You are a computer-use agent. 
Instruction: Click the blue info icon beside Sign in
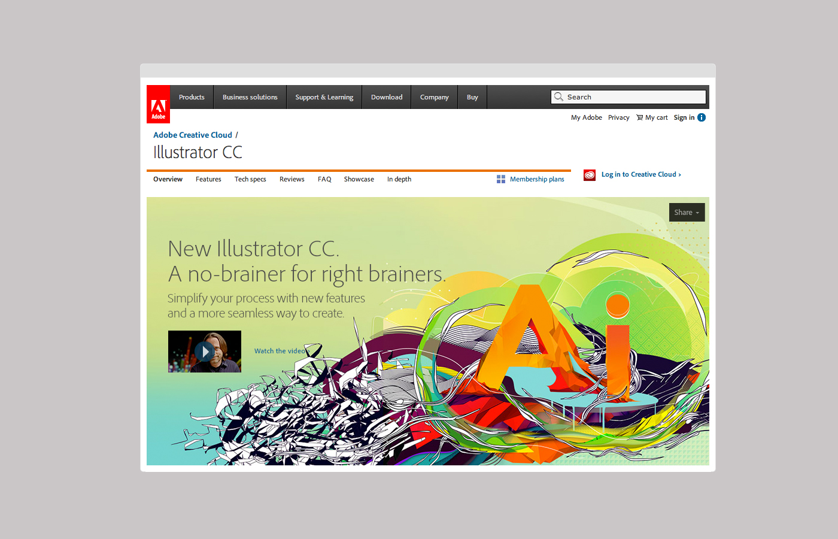[702, 117]
